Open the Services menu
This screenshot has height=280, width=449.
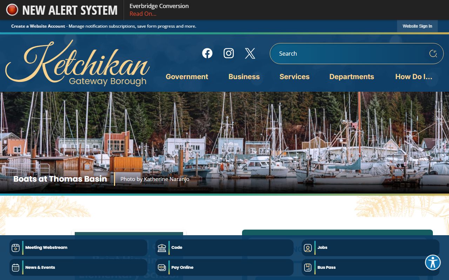(295, 77)
